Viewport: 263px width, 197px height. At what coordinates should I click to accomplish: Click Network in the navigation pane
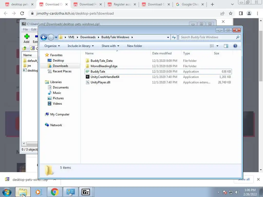click(x=56, y=125)
